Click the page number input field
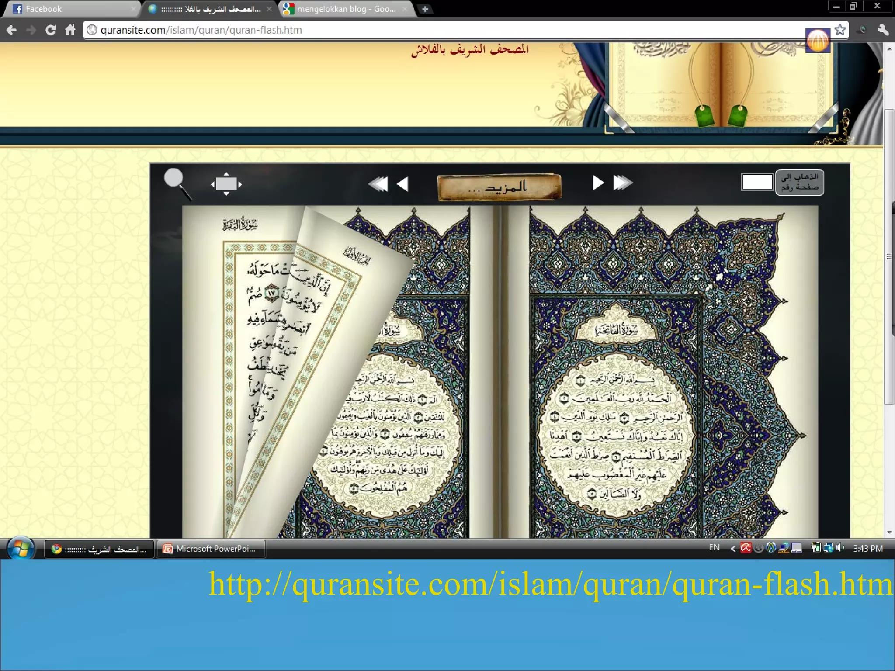This screenshot has width=895, height=671. pos(757,182)
